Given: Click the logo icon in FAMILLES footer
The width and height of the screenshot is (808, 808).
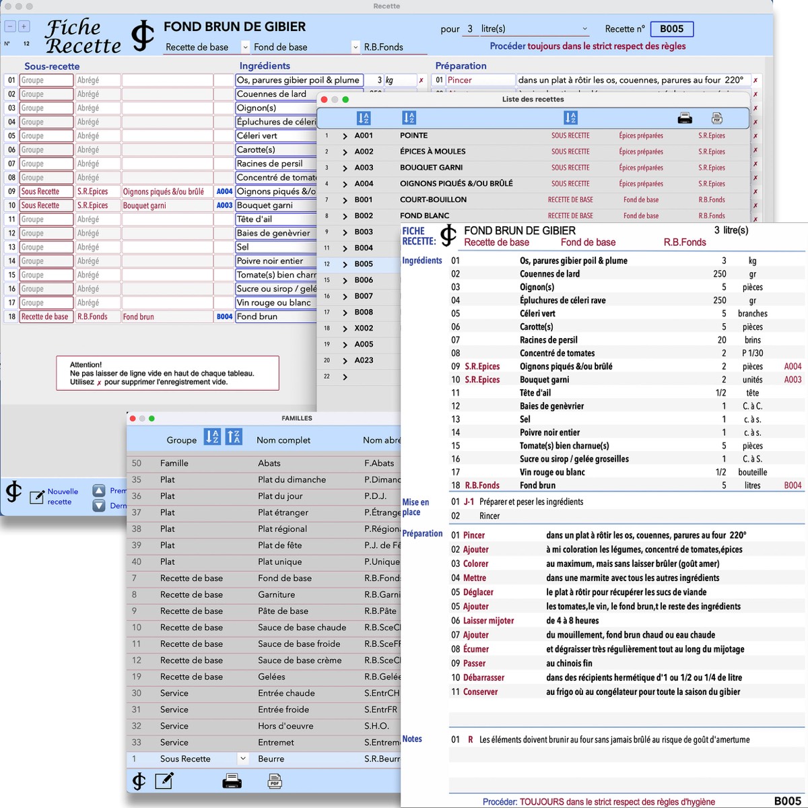Looking at the screenshot, I should tap(139, 781).
